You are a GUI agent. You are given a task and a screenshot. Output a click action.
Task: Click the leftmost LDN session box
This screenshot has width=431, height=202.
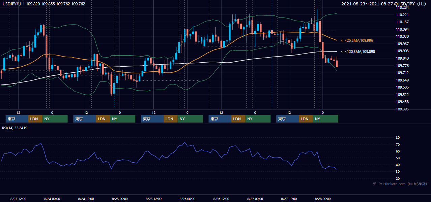pyautogui.click(x=35, y=119)
